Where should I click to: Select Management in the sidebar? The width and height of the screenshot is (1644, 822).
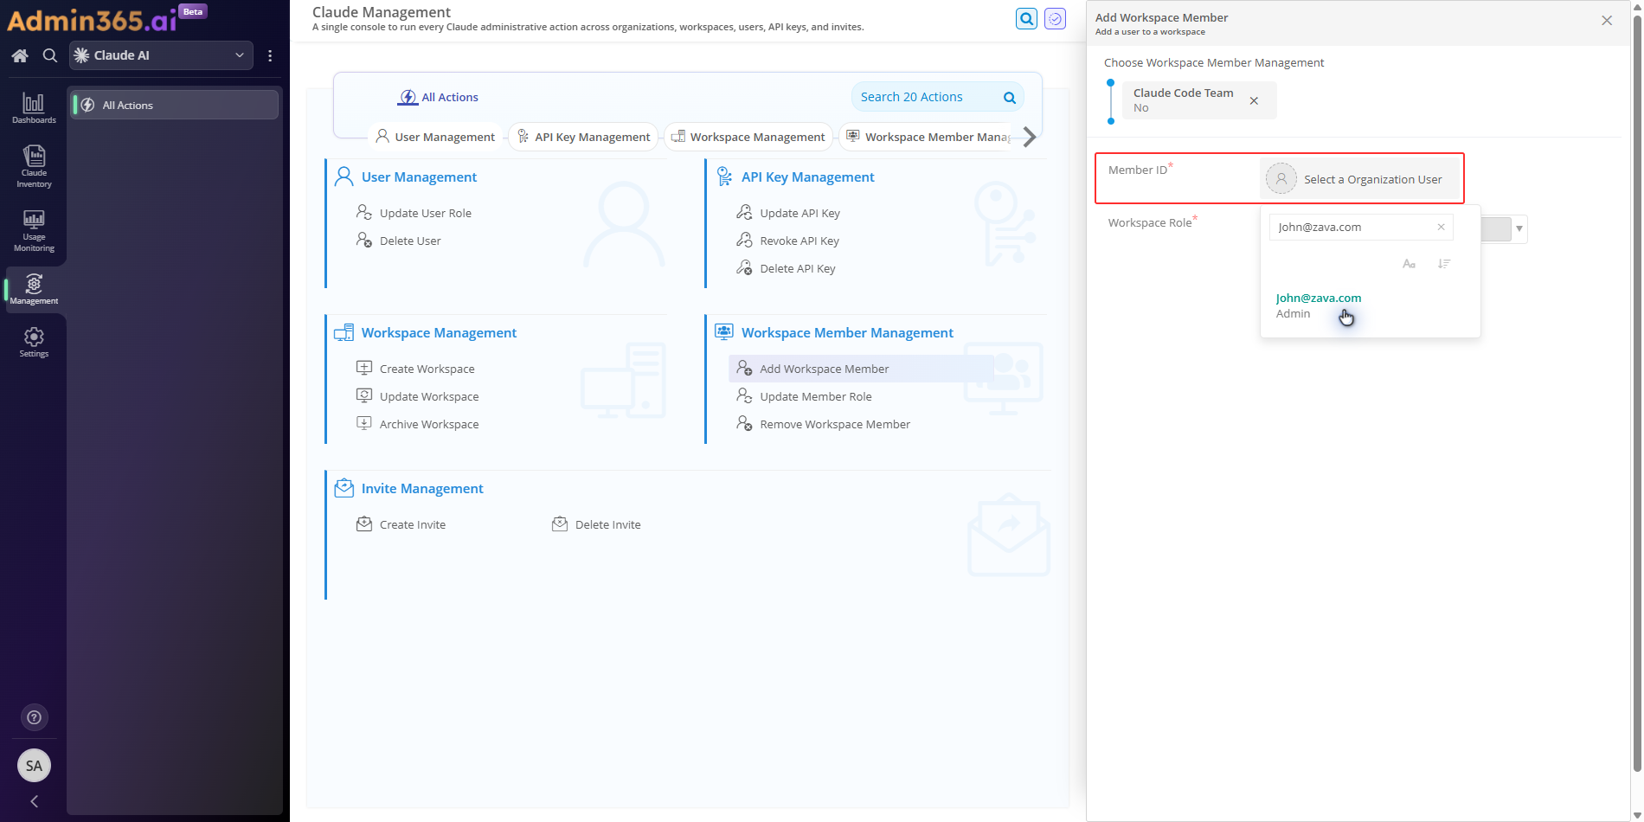coord(34,289)
